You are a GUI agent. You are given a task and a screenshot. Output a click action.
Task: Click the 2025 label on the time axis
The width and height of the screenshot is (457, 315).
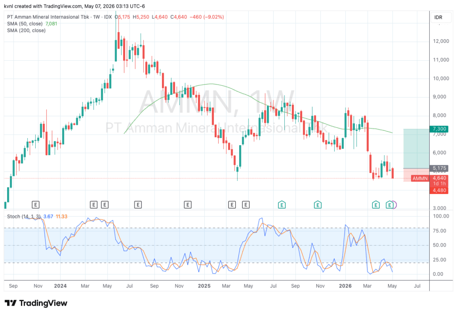[x=204, y=286]
